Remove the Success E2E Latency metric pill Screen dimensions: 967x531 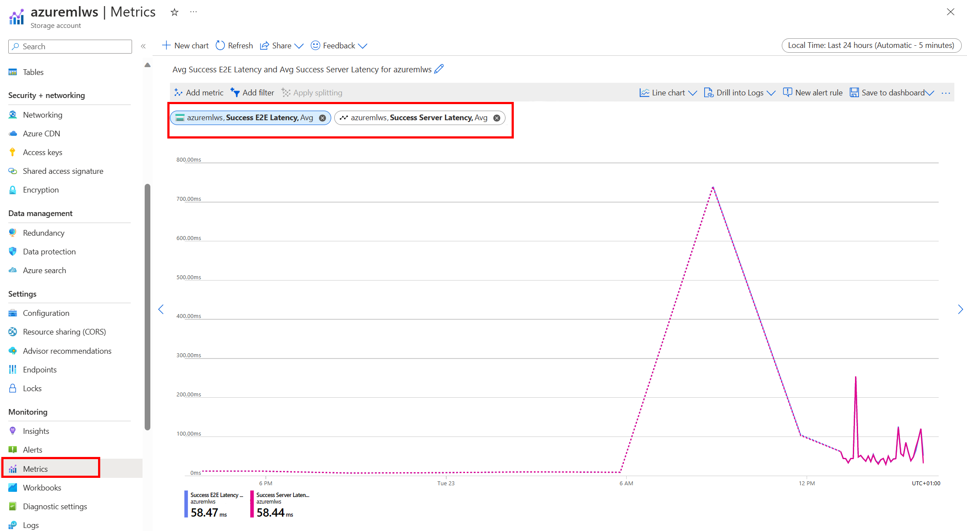pyautogui.click(x=322, y=118)
